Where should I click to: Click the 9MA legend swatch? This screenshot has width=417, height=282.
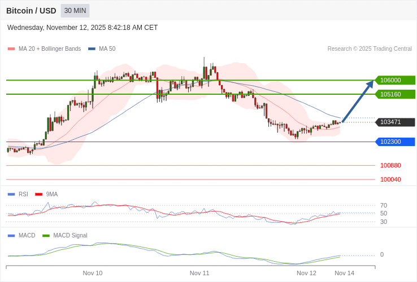39,195
